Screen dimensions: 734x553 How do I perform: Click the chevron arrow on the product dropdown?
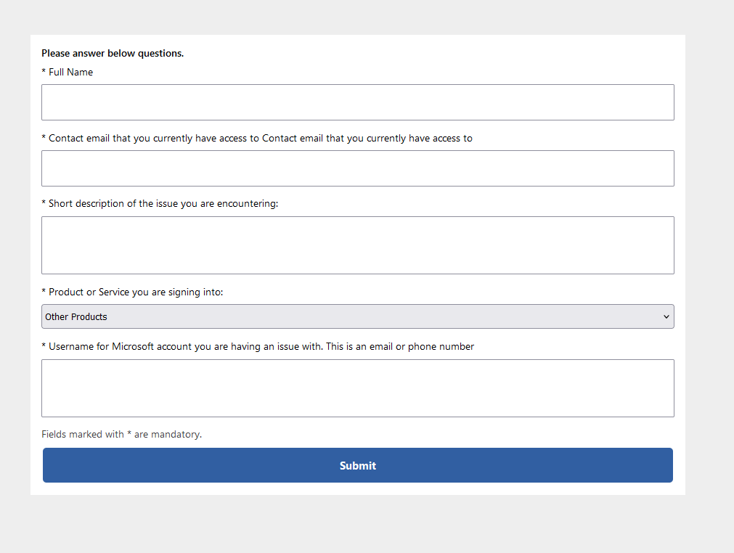(666, 316)
